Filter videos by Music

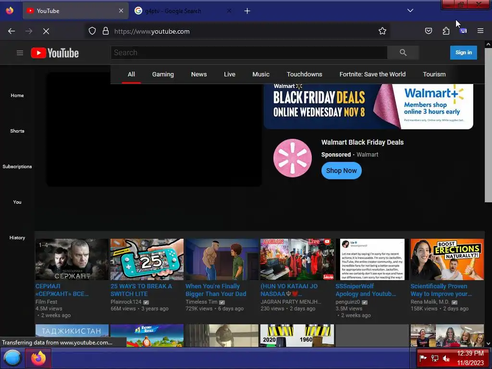[x=261, y=74]
